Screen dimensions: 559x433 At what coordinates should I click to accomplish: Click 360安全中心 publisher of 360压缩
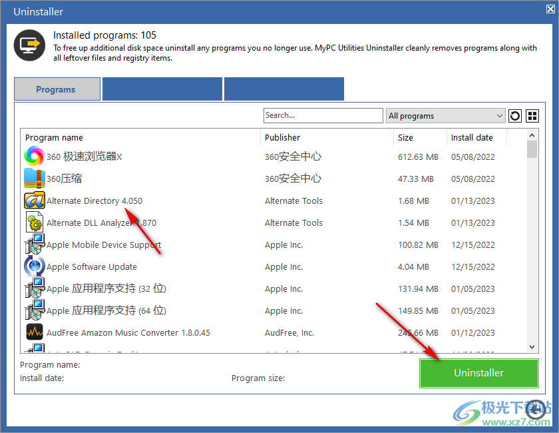pos(293,179)
